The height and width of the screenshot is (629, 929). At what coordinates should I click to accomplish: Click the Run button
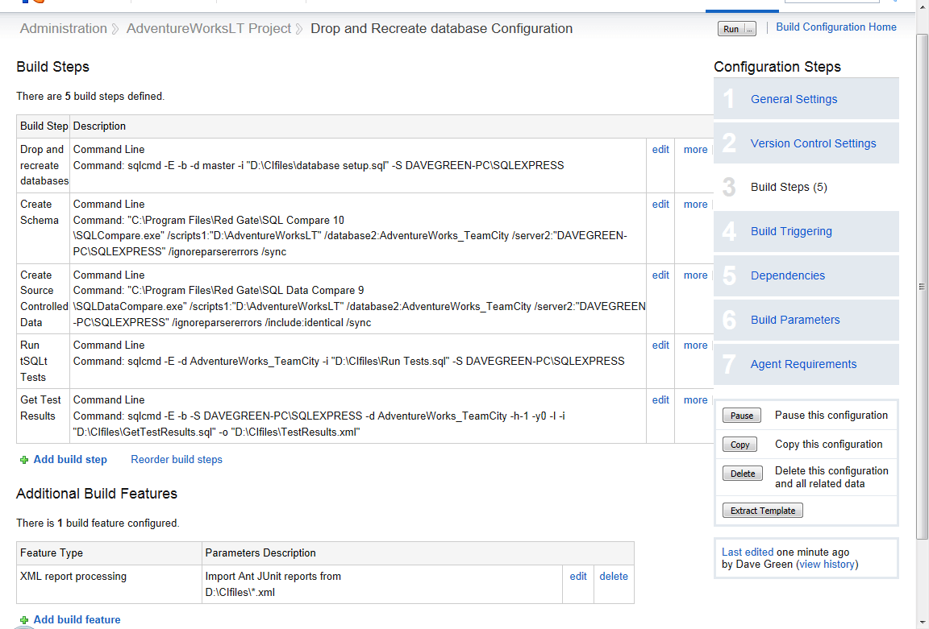731,29
